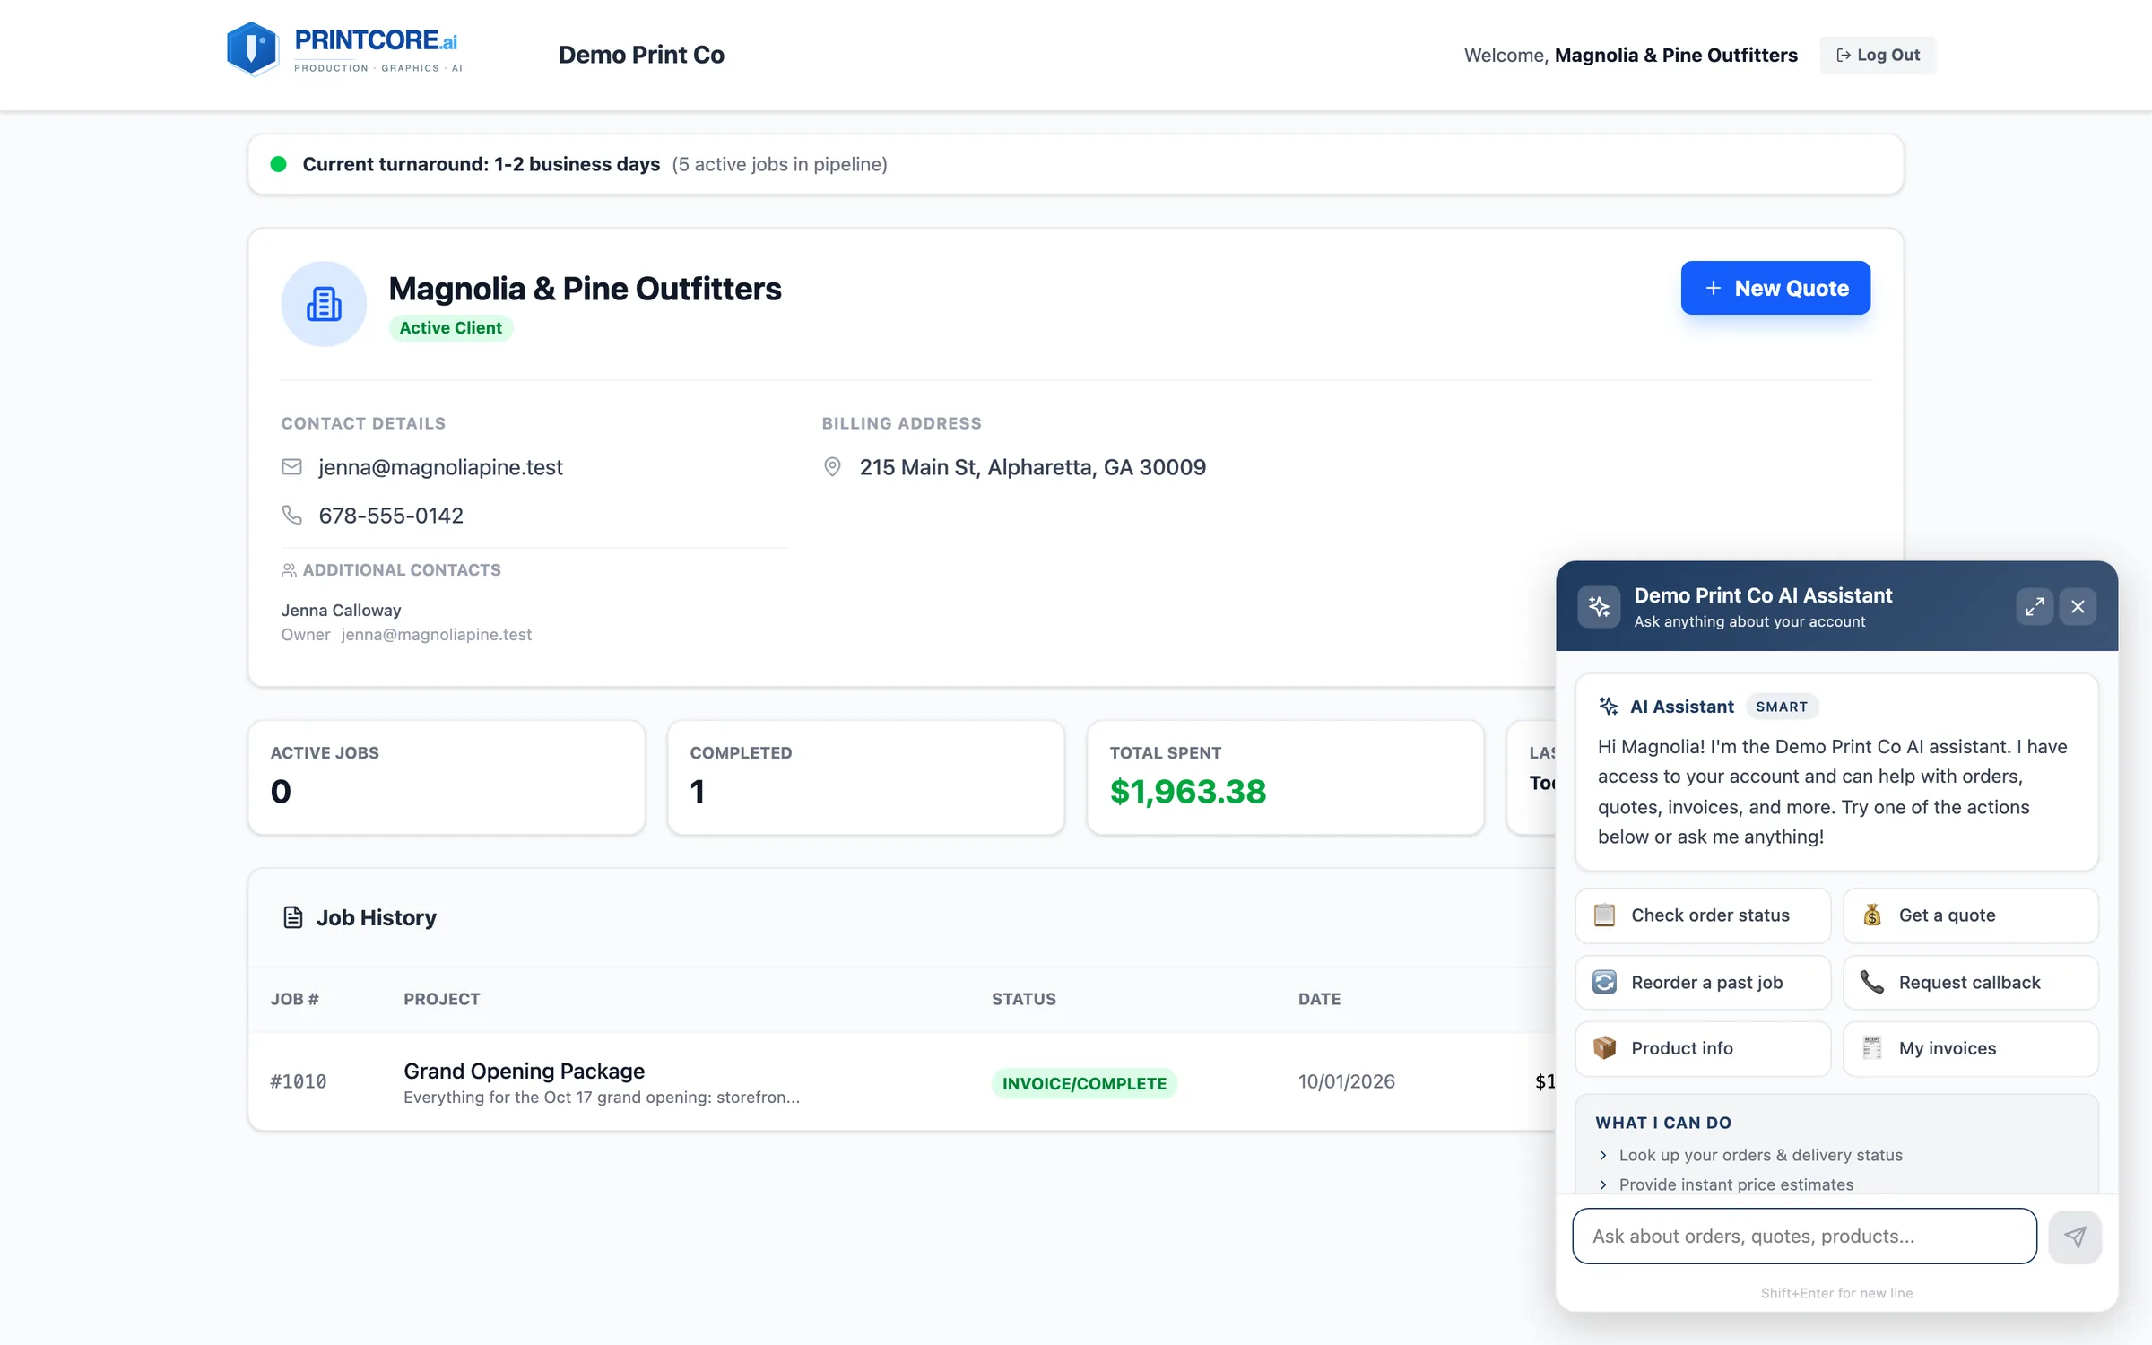Click the building avatar icon for Magnolia & Pine
This screenshot has width=2152, height=1345.
(324, 304)
